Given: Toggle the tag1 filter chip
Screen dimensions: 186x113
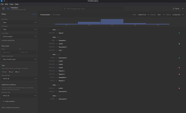Looking at the screenshot, I should click(x=5, y=72).
